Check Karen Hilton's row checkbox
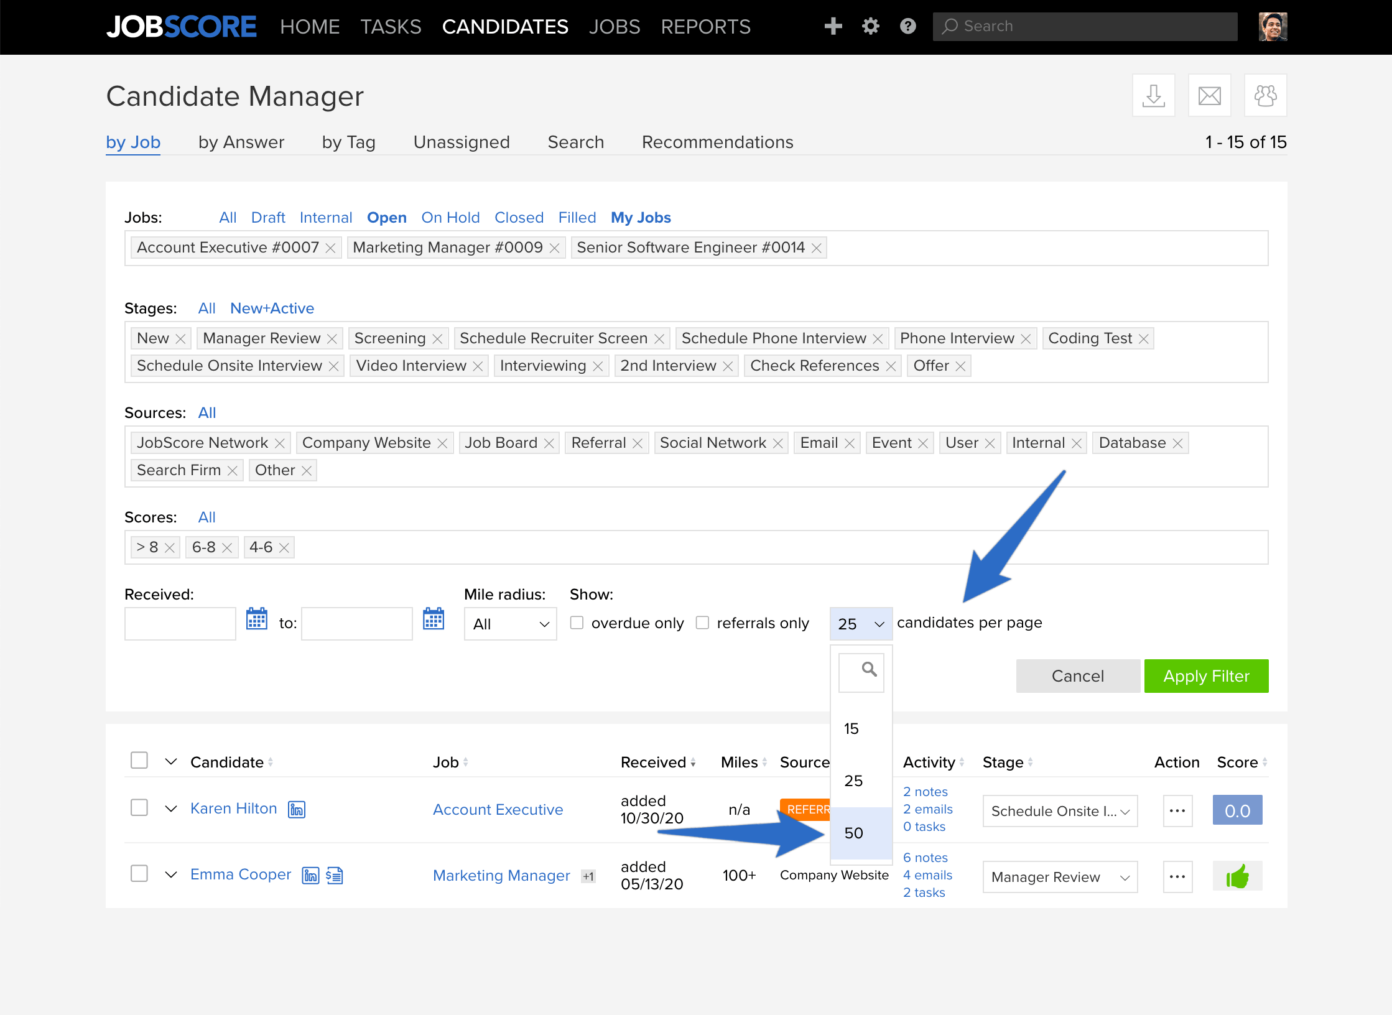 tap(139, 808)
